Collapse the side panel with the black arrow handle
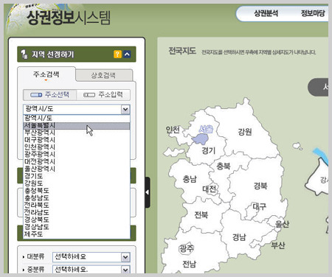Viewport: 332px width, 277px height. coord(148,192)
